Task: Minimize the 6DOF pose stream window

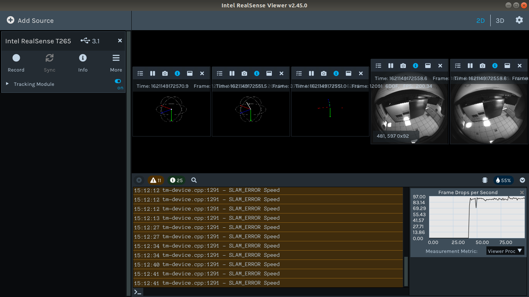Action: click(349, 73)
